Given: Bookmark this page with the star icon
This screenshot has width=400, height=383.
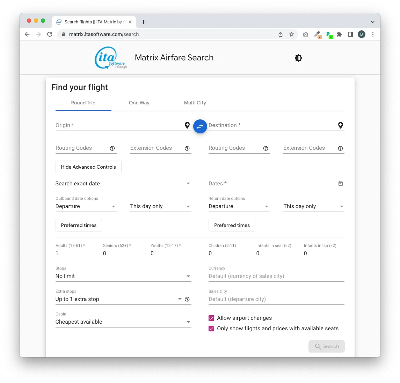Looking at the screenshot, I should coord(292,34).
